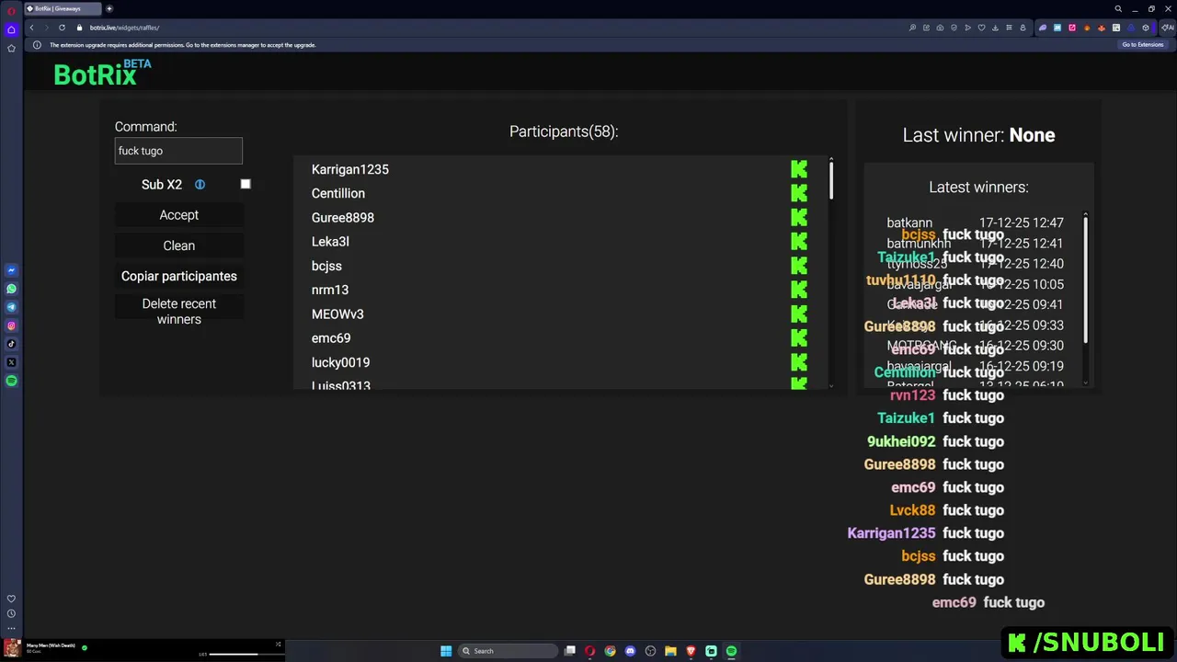This screenshot has height=662, width=1177.
Task: Open Spotify from the taskbar
Action: tap(731, 651)
